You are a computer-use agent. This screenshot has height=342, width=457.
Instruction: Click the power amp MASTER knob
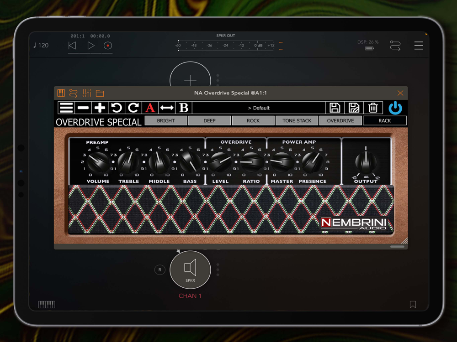(282, 162)
